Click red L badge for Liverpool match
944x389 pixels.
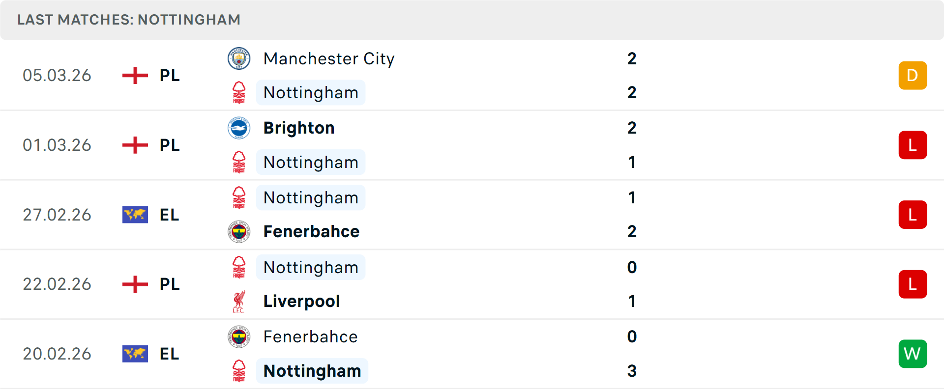pos(912,284)
